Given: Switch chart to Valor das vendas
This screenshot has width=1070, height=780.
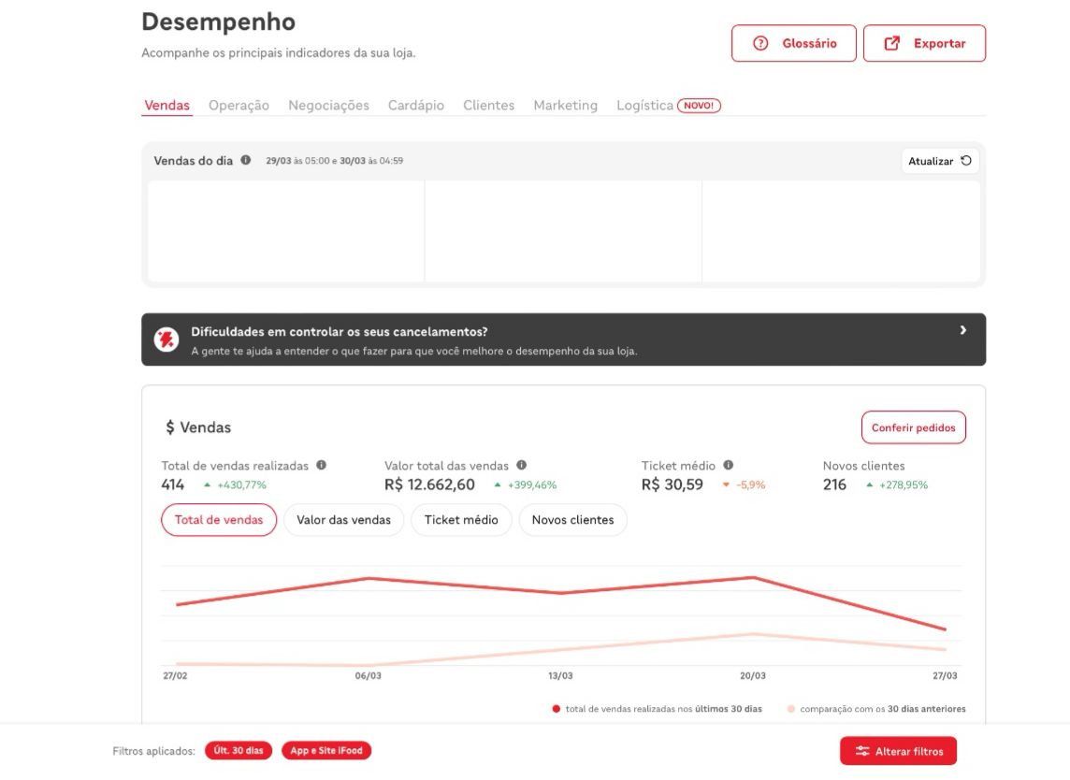Looking at the screenshot, I should (x=344, y=520).
